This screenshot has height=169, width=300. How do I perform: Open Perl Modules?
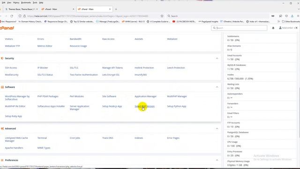pyautogui.click(x=77, y=96)
